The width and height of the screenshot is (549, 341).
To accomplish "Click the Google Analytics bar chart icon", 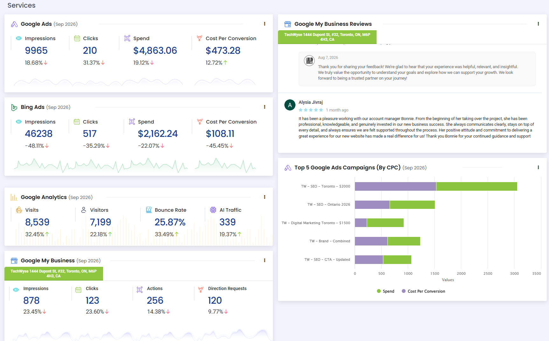I will (14, 197).
